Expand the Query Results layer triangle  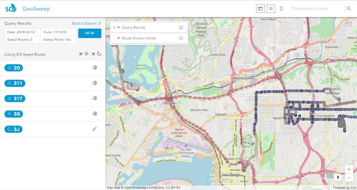pyautogui.click(x=114, y=27)
